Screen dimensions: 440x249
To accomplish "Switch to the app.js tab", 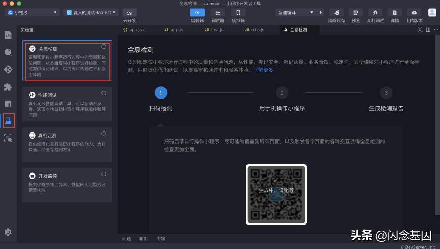I will [174, 29].
